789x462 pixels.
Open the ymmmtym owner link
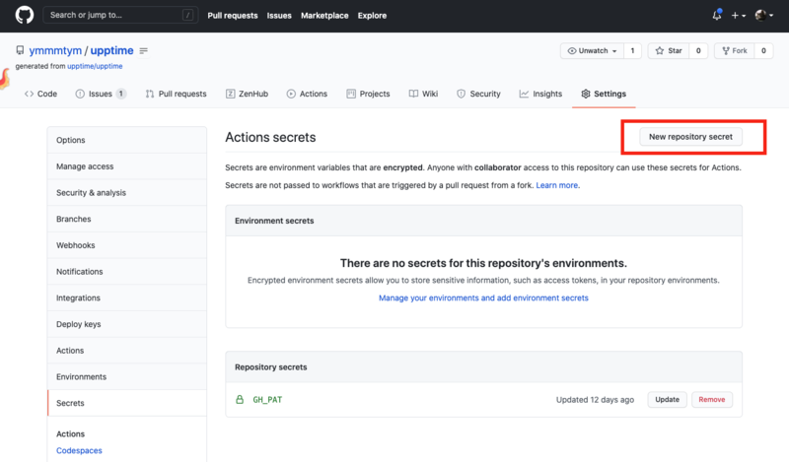55,50
